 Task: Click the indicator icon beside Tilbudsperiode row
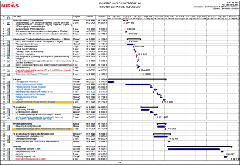8,44
